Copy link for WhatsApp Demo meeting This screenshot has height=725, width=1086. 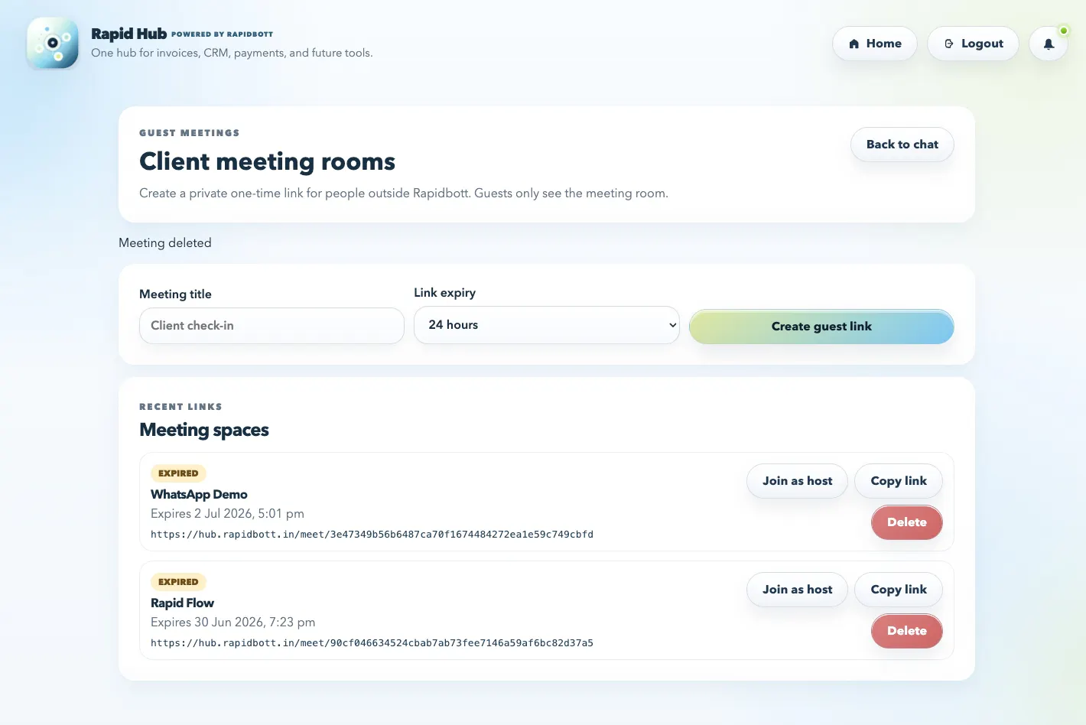(899, 481)
